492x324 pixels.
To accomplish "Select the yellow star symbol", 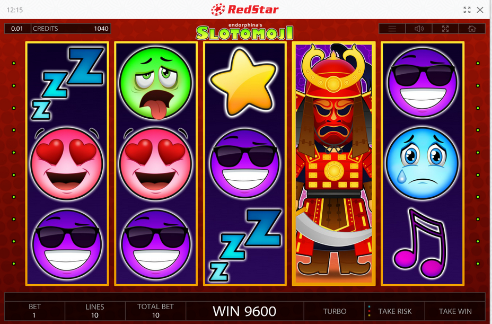I will tap(243, 83).
